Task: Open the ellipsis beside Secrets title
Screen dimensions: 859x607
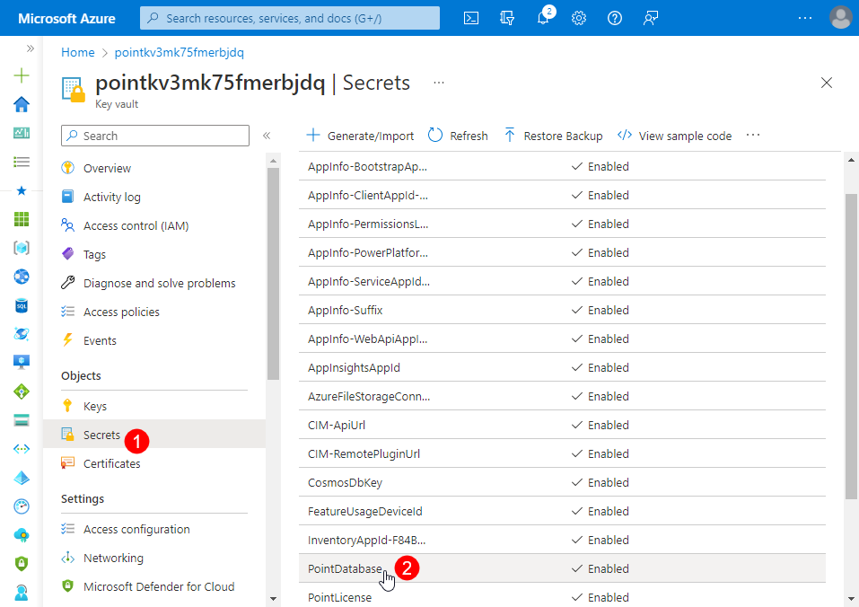Action: 439,83
